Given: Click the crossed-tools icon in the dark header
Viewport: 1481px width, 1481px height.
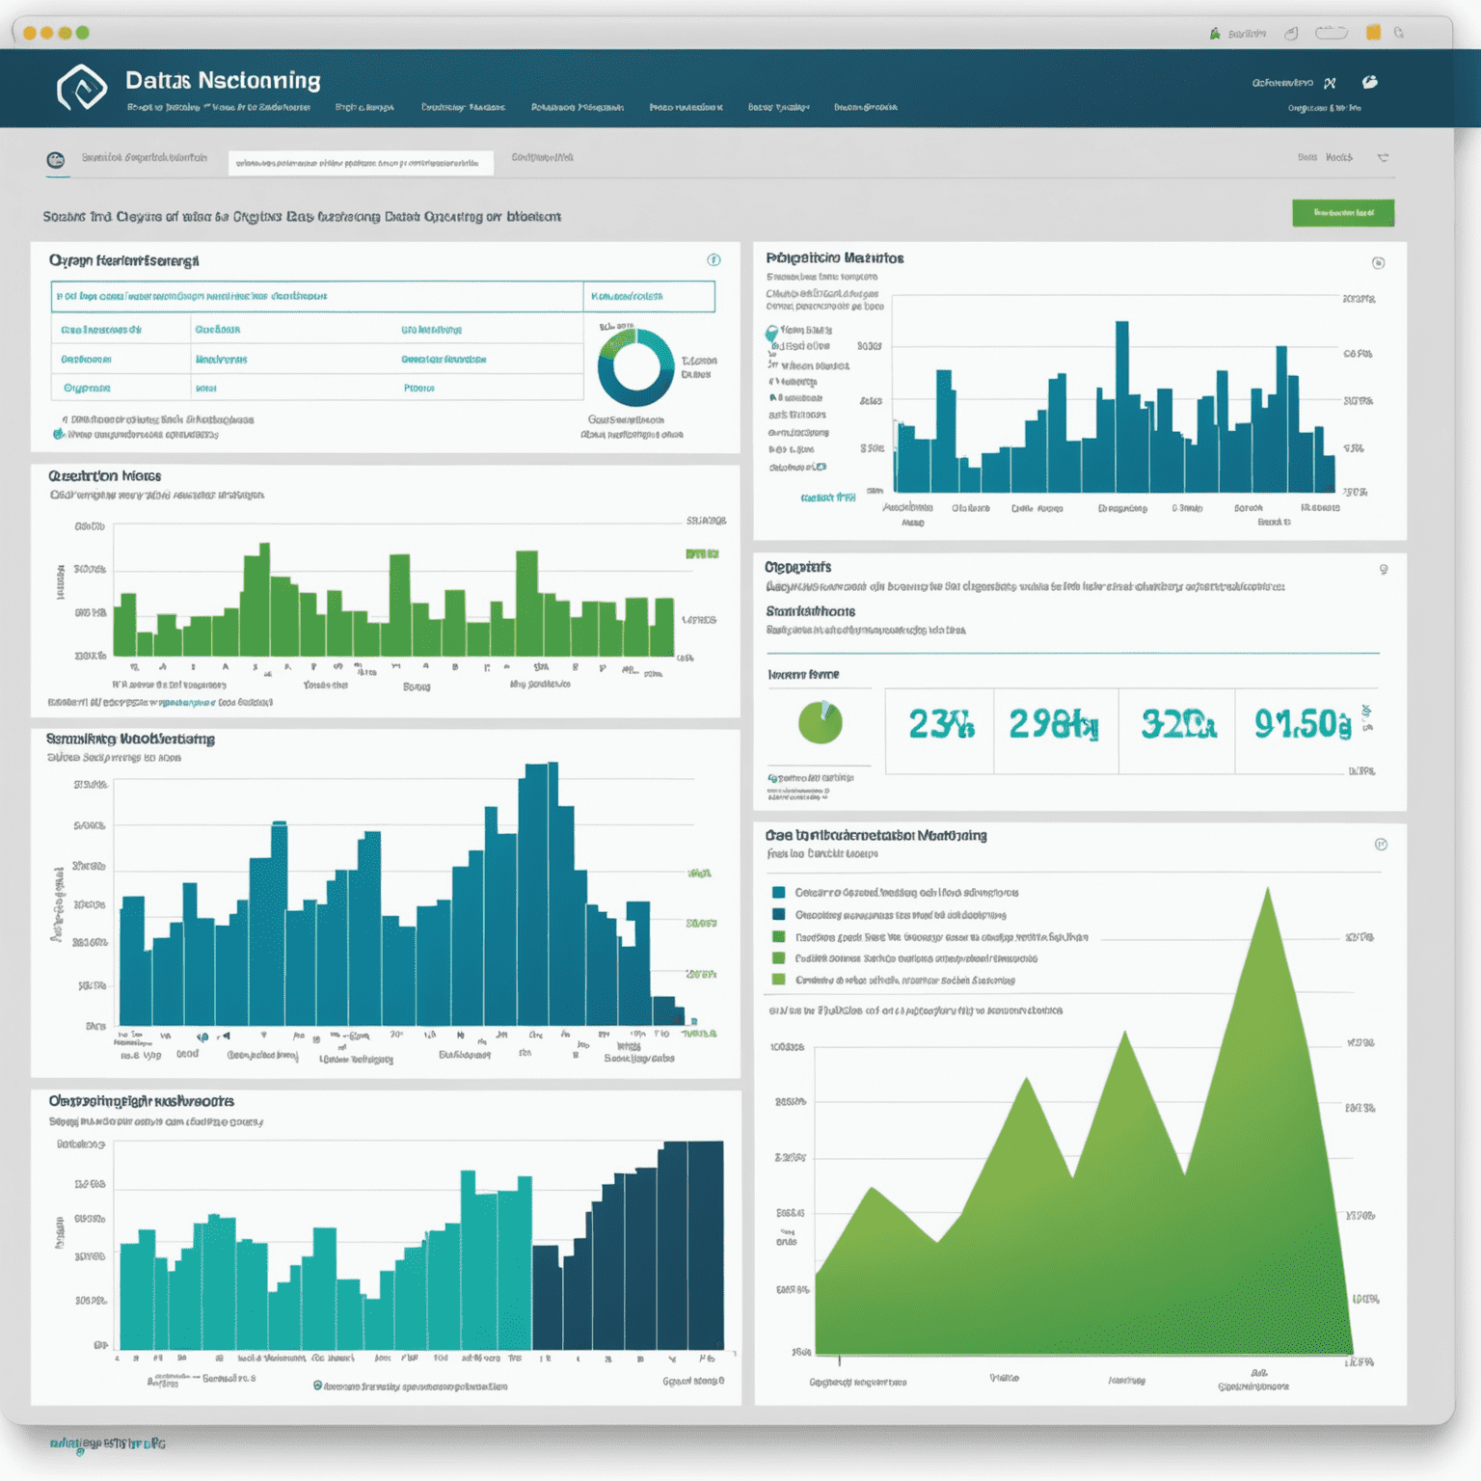Looking at the screenshot, I should pyautogui.click(x=1330, y=83).
